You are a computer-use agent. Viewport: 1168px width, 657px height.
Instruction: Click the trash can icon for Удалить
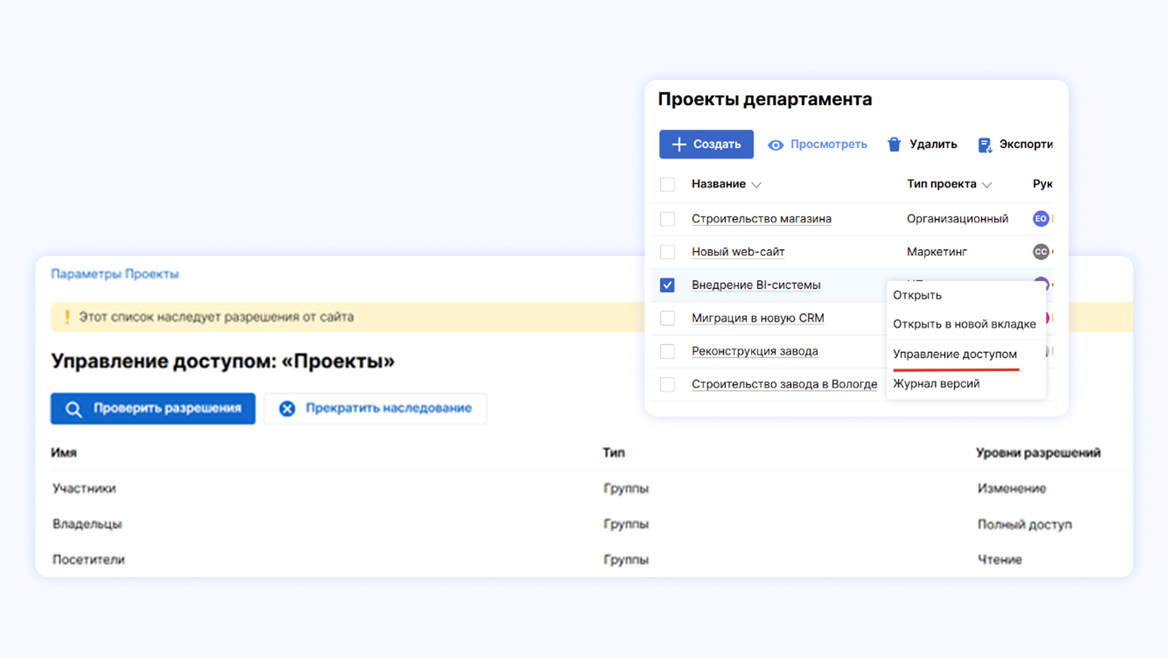pyautogui.click(x=894, y=145)
